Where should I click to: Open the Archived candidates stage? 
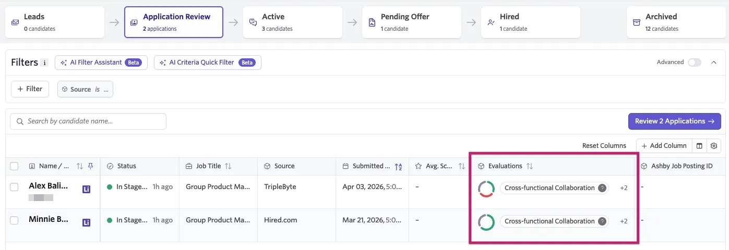point(676,22)
